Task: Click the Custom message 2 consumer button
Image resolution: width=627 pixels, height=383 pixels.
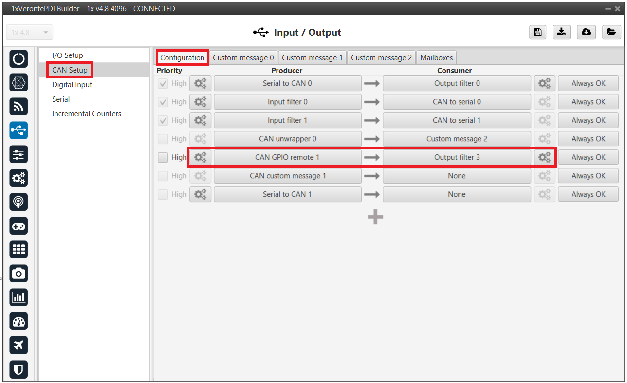Action: click(457, 139)
